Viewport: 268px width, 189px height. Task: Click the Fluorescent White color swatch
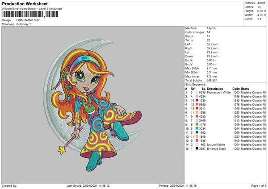197,92
